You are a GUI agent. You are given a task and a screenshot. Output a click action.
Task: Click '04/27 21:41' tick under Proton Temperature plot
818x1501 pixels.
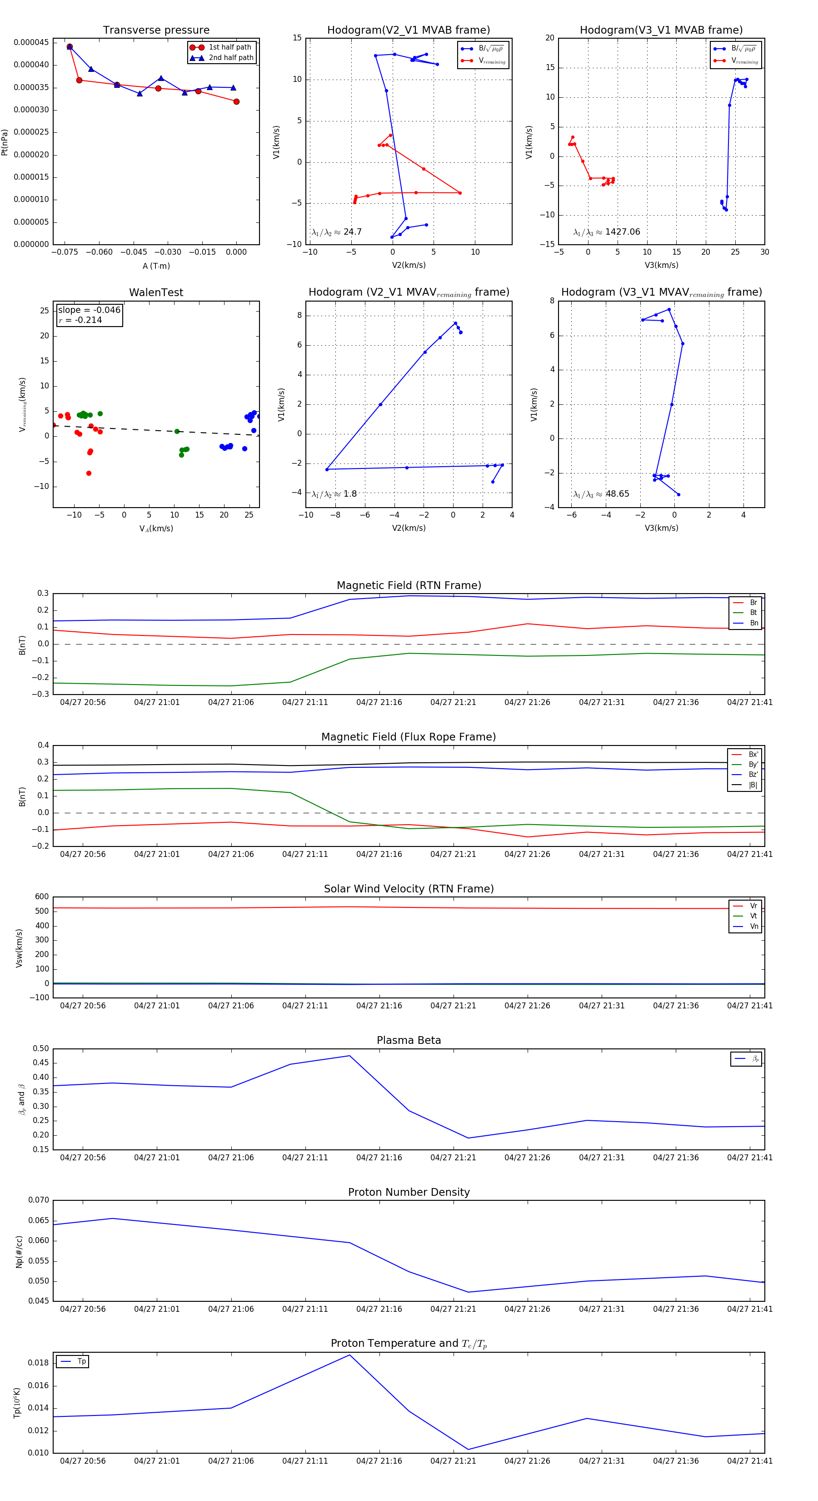(750, 1461)
